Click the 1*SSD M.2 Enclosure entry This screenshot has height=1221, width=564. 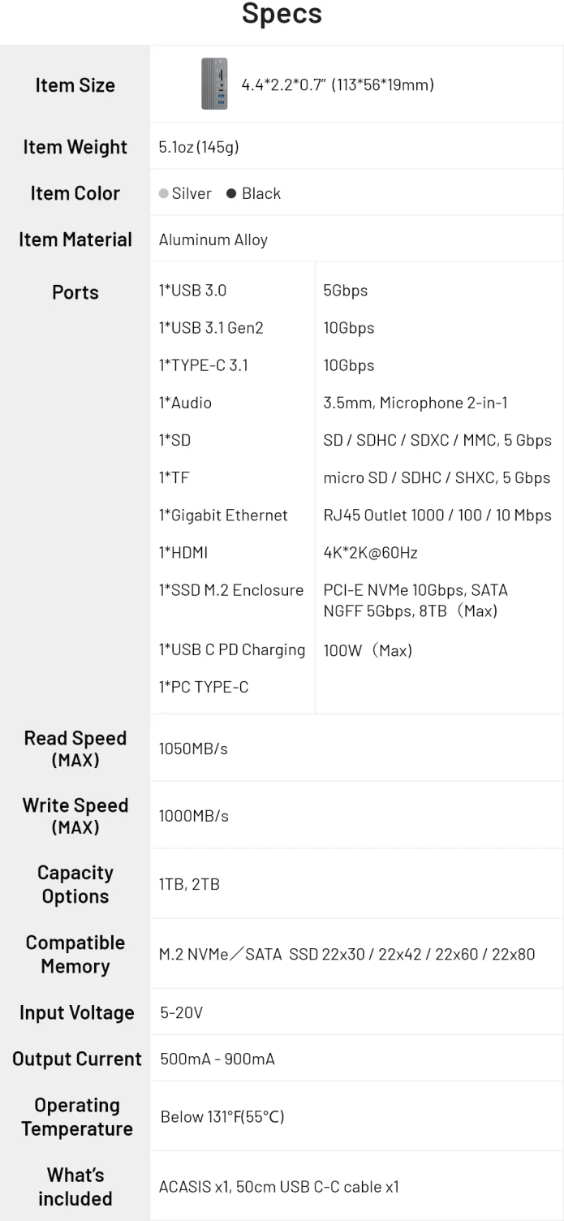[231, 589]
